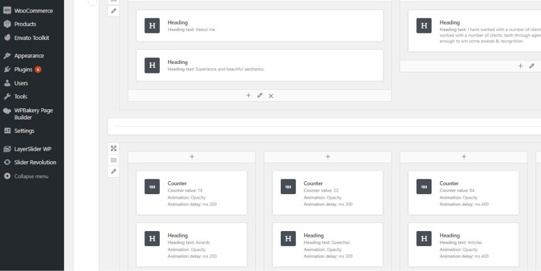Toggle the counters row expand icon

pos(113,148)
